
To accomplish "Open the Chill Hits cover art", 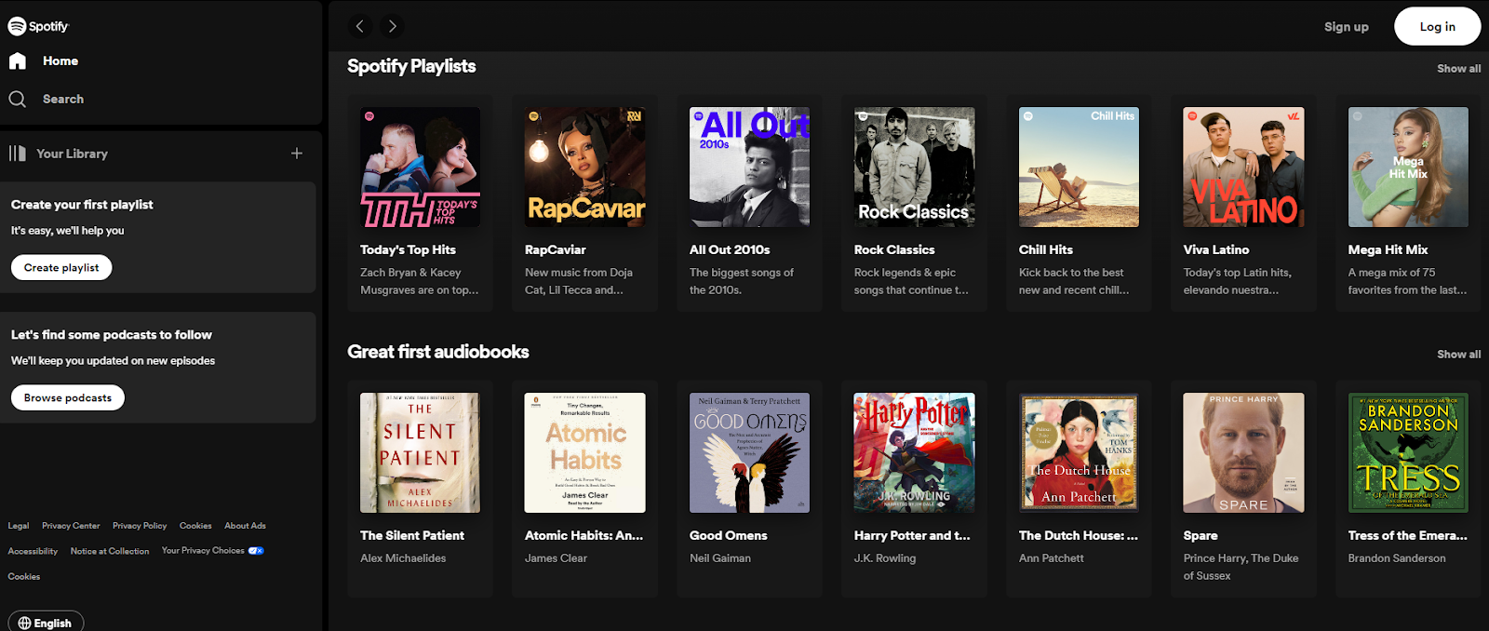I will [1080, 168].
